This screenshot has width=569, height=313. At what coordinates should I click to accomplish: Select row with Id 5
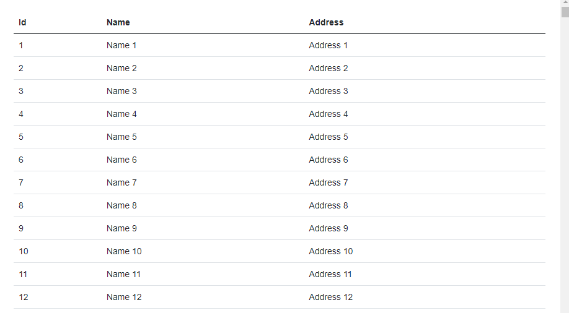(280, 137)
